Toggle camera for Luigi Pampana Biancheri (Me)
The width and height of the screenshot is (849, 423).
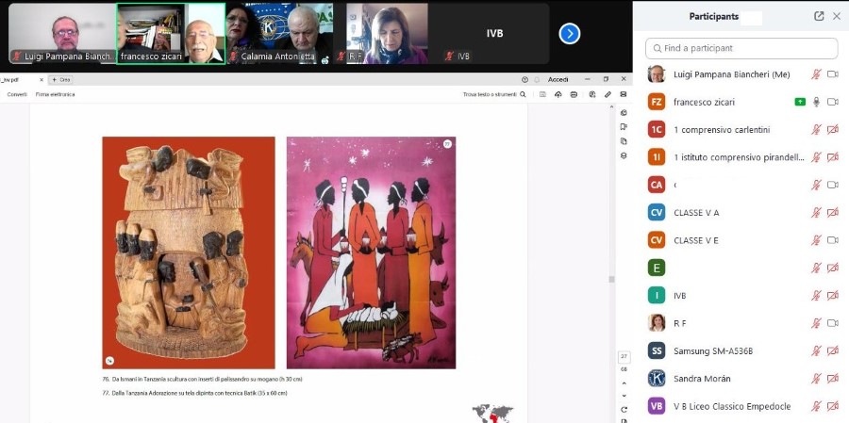coord(833,74)
